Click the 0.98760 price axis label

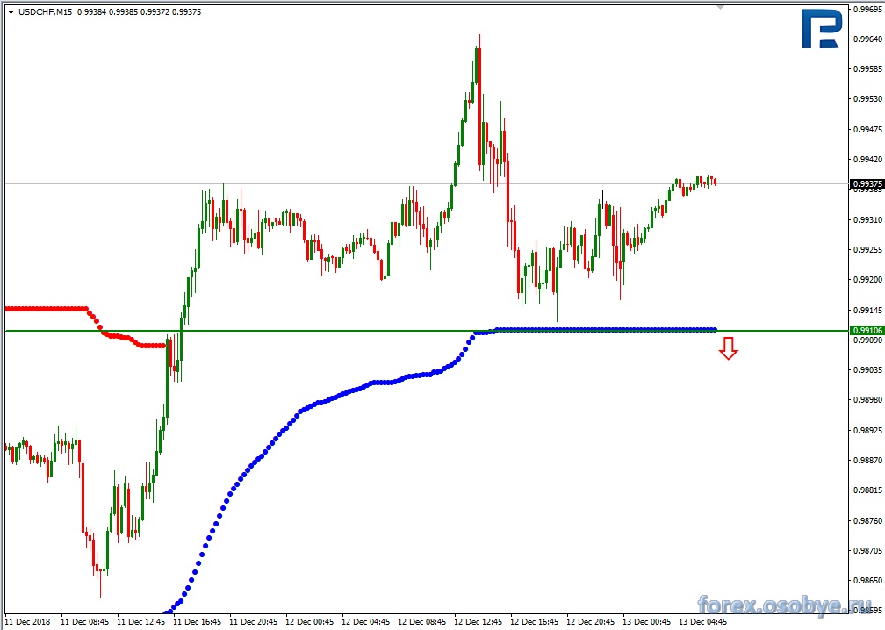tap(868, 520)
